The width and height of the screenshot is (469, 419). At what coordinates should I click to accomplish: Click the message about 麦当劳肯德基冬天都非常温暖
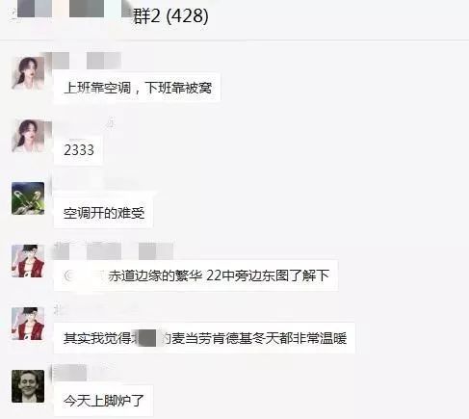[204, 338]
